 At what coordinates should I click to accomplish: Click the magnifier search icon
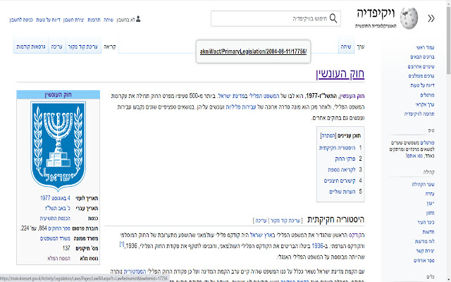(x=333, y=18)
